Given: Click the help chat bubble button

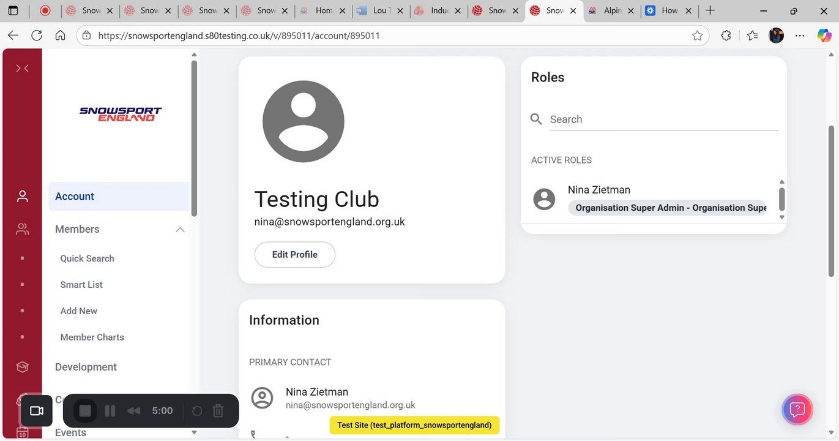Looking at the screenshot, I should (x=797, y=410).
